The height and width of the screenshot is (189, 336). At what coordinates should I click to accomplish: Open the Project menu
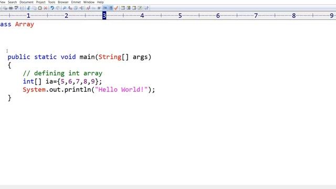click(40, 2)
